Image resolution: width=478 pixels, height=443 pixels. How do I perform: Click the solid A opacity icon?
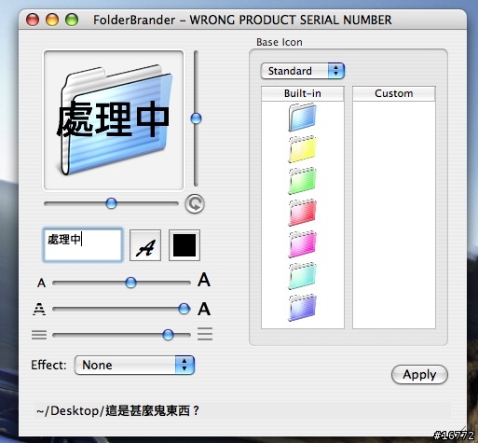(204, 309)
